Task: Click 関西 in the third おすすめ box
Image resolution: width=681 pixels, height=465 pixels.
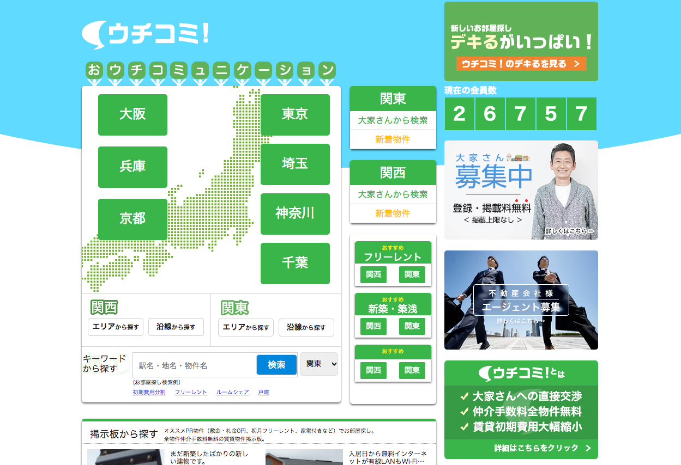Action: click(373, 370)
